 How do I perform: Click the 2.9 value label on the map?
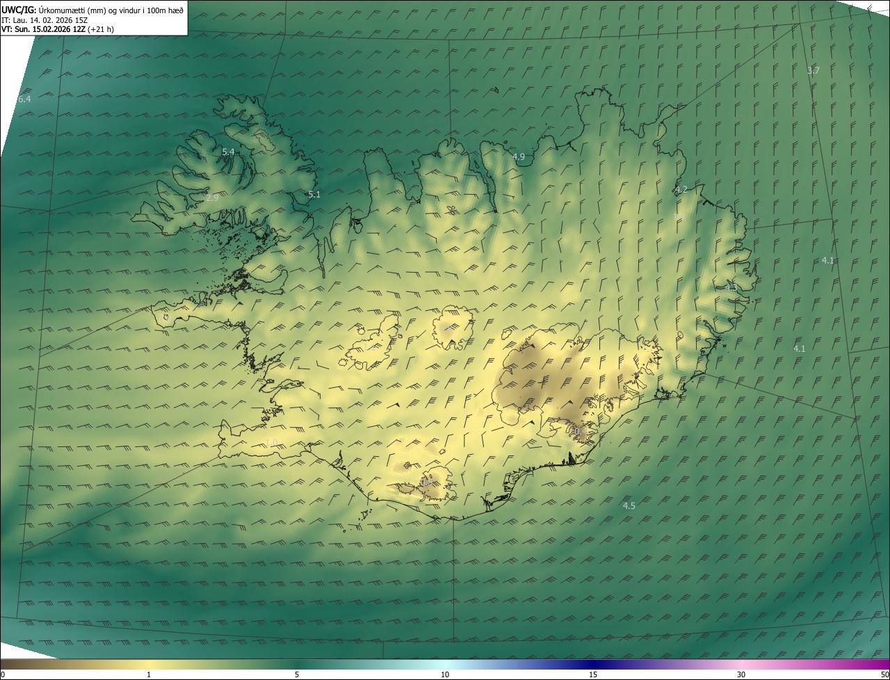(213, 198)
